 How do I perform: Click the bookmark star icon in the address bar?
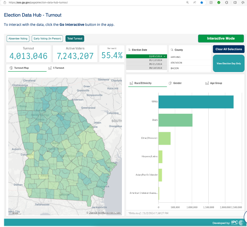pyautogui.click(x=201, y=2)
